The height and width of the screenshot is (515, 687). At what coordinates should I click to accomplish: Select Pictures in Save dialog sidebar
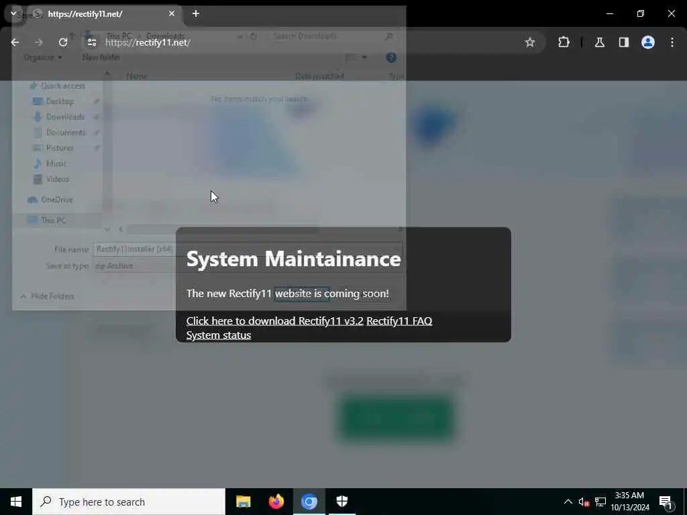point(60,148)
